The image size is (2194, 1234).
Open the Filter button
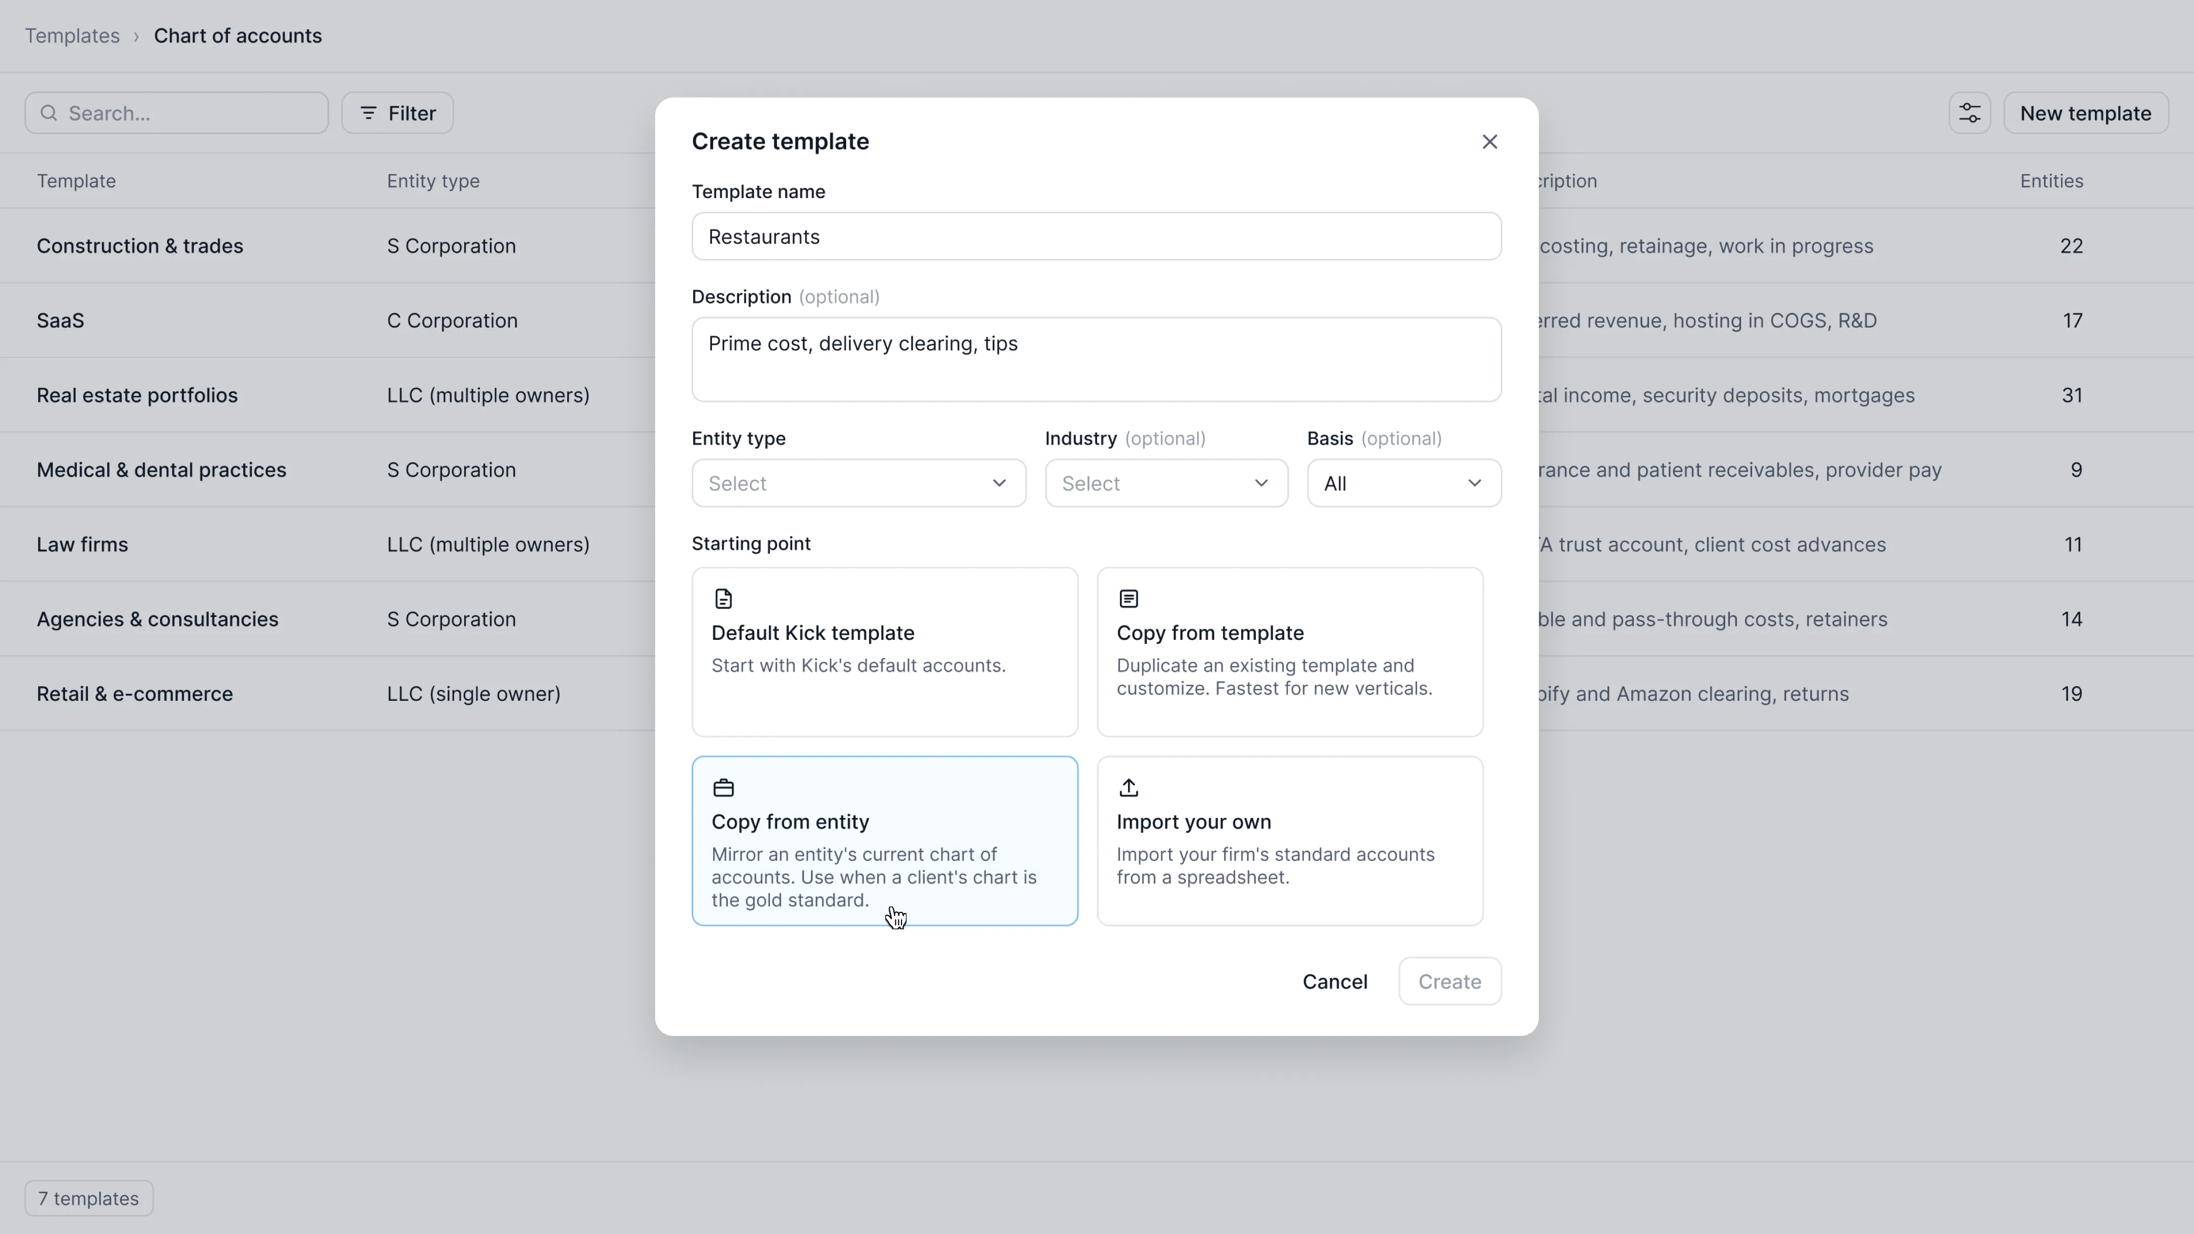(397, 113)
